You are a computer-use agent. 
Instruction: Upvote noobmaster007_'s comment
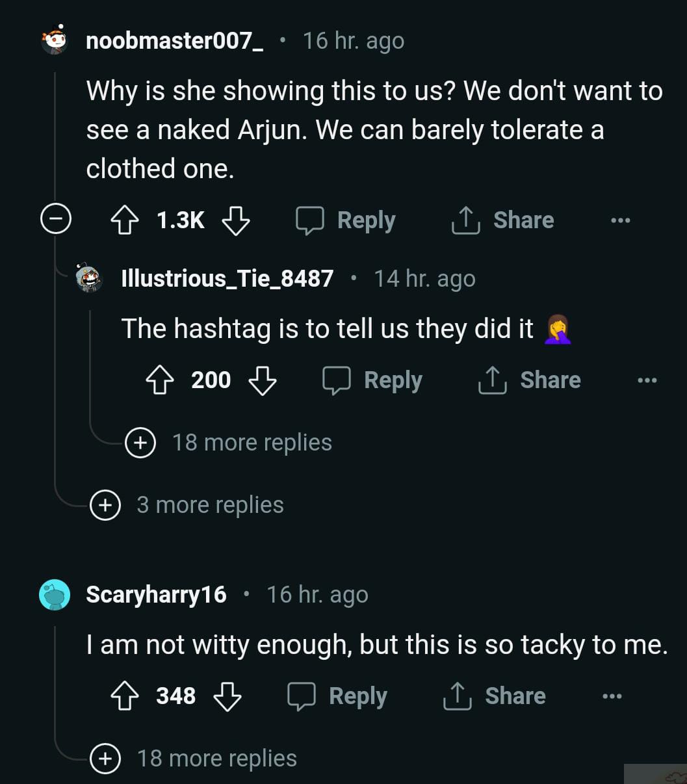coord(125,220)
